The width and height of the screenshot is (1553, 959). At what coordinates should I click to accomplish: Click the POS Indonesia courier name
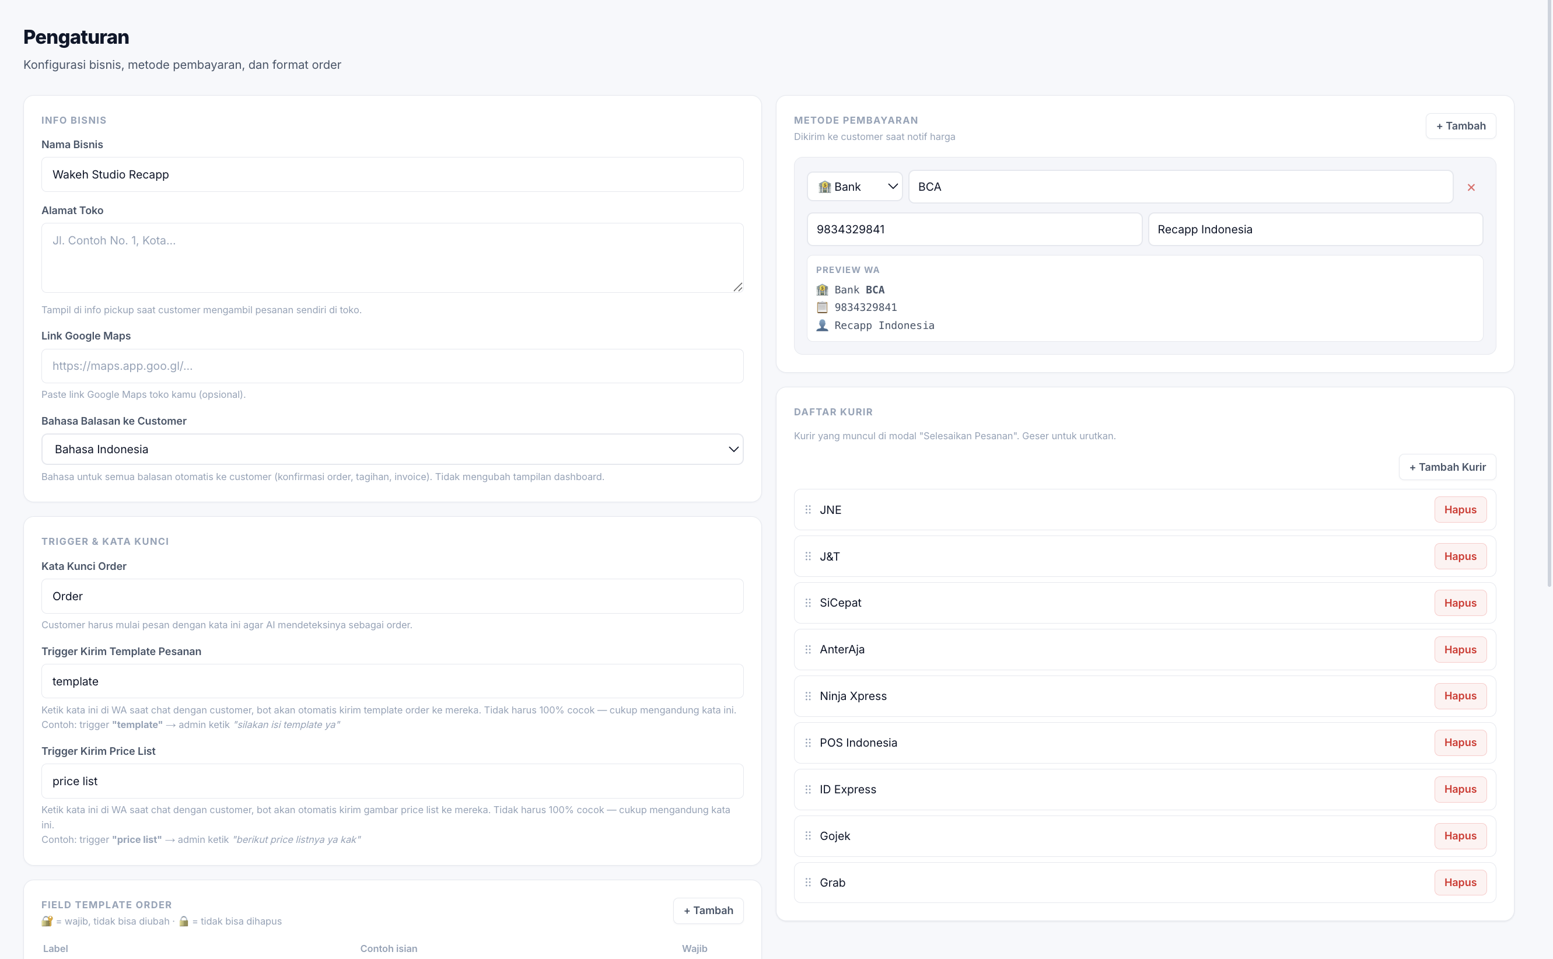tap(858, 743)
